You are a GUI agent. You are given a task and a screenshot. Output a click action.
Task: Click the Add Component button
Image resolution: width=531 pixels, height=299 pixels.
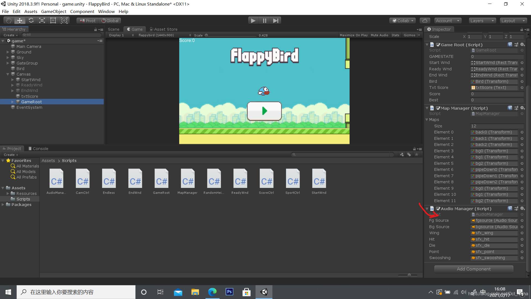474,269
